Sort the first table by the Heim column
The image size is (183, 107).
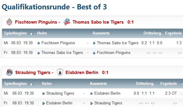click(x=42, y=33)
